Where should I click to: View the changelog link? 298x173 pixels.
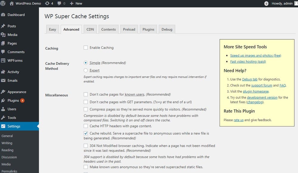255,102
